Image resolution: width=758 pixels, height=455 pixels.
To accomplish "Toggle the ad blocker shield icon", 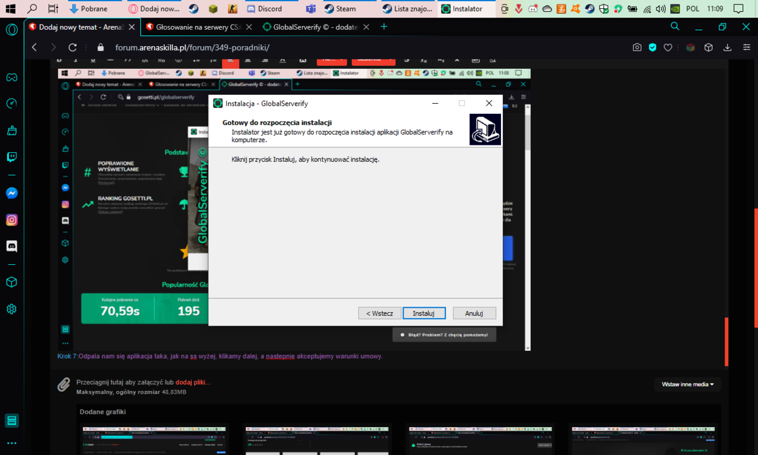I will (653, 47).
